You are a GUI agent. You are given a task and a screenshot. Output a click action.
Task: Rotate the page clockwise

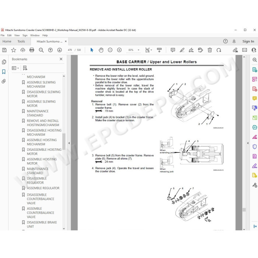coord(219,50)
